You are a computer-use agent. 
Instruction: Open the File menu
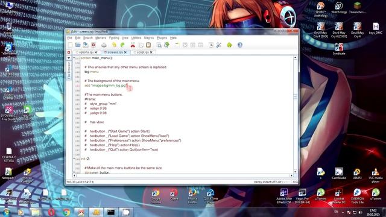tap(70, 38)
